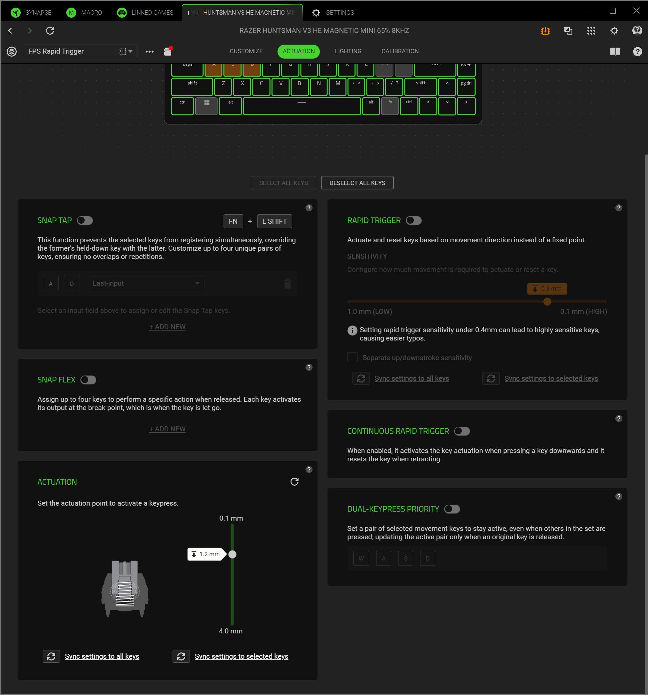Image resolution: width=648 pixels, height=695 pixels.
Task: Click Select All Keys button
Action: click(284, 183)
